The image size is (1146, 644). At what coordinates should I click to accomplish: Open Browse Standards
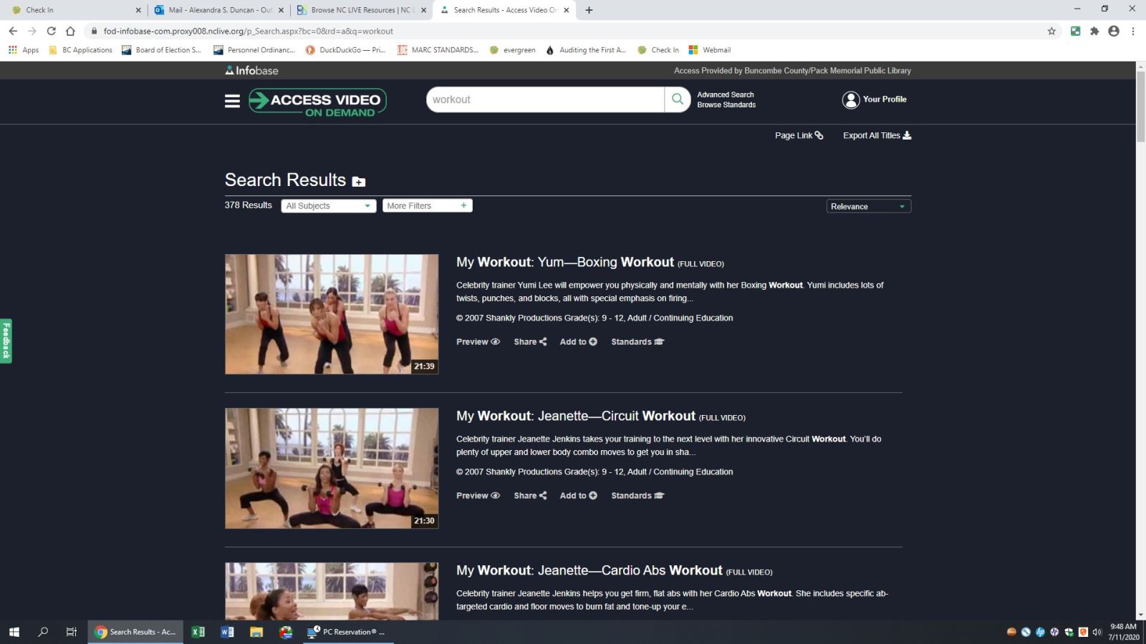[x=726, y=105]
